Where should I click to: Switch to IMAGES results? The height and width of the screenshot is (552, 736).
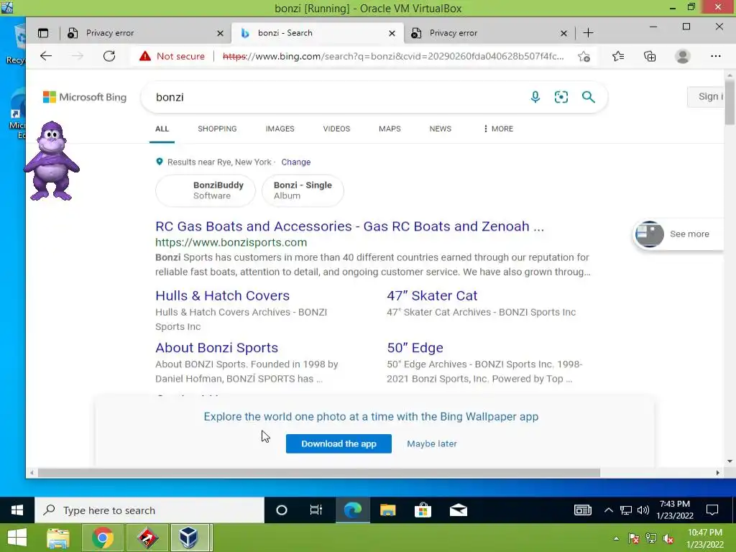[280, 129]
